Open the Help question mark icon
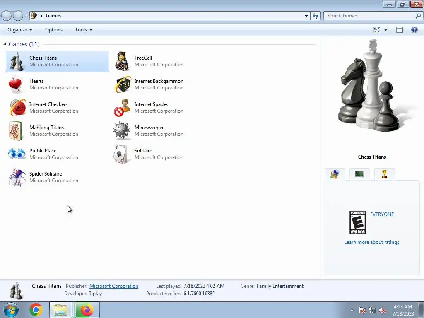This screenshot has height=318, width=424. tap(414, 30)
